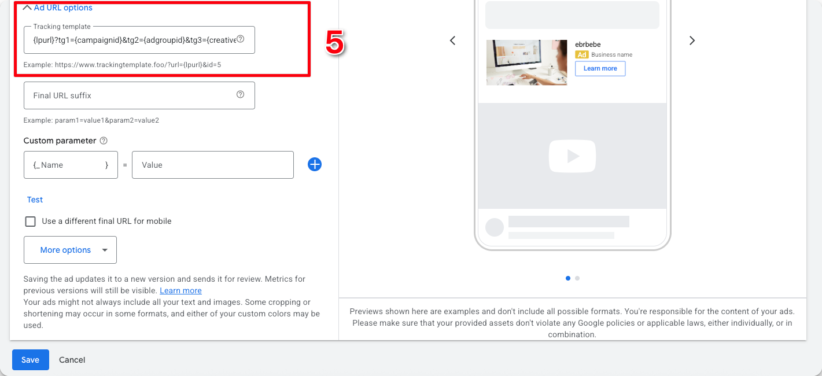Image resolution: width=822 pixels, height=376 pixels.
Task: Open help icon for Tracking template
Action: 241,39
